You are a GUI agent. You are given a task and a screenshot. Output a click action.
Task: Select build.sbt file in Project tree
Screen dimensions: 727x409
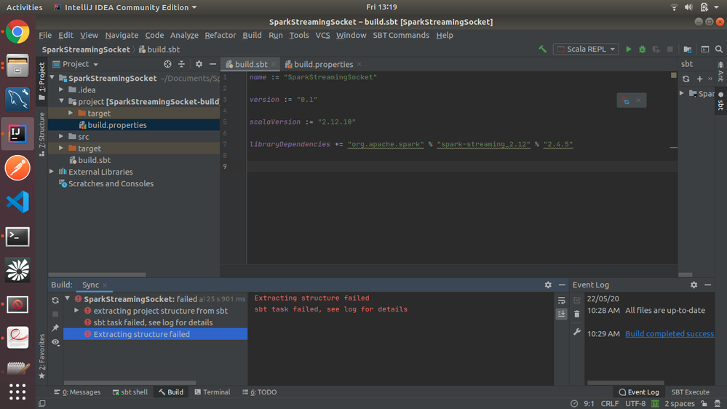click(x=94, y=160)
